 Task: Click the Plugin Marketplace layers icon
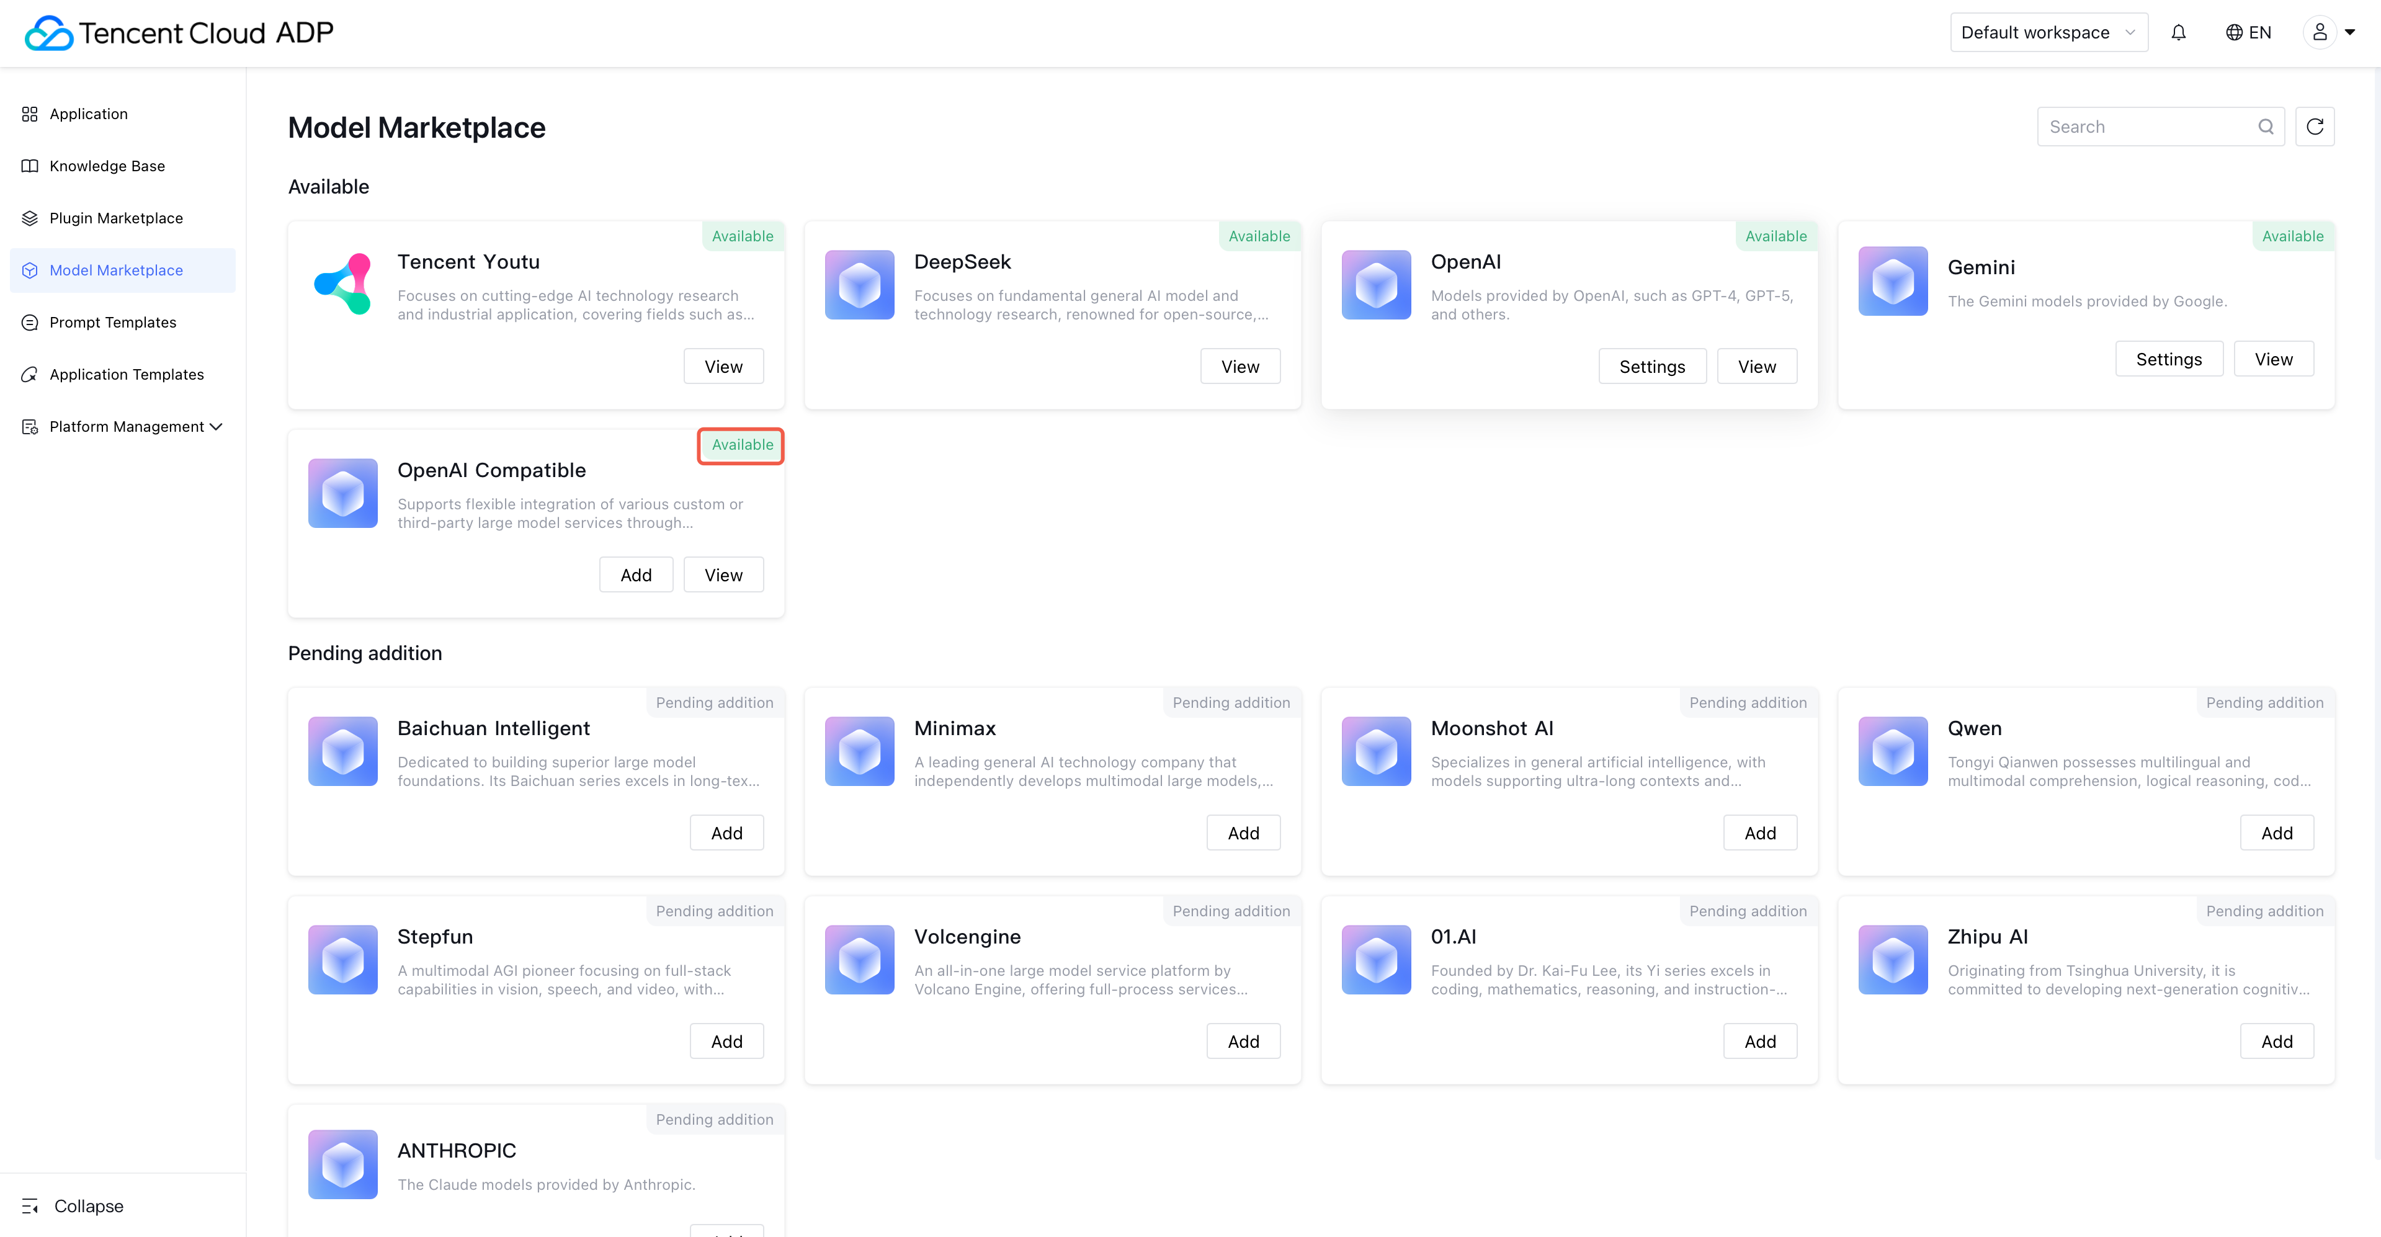point(30,218)
